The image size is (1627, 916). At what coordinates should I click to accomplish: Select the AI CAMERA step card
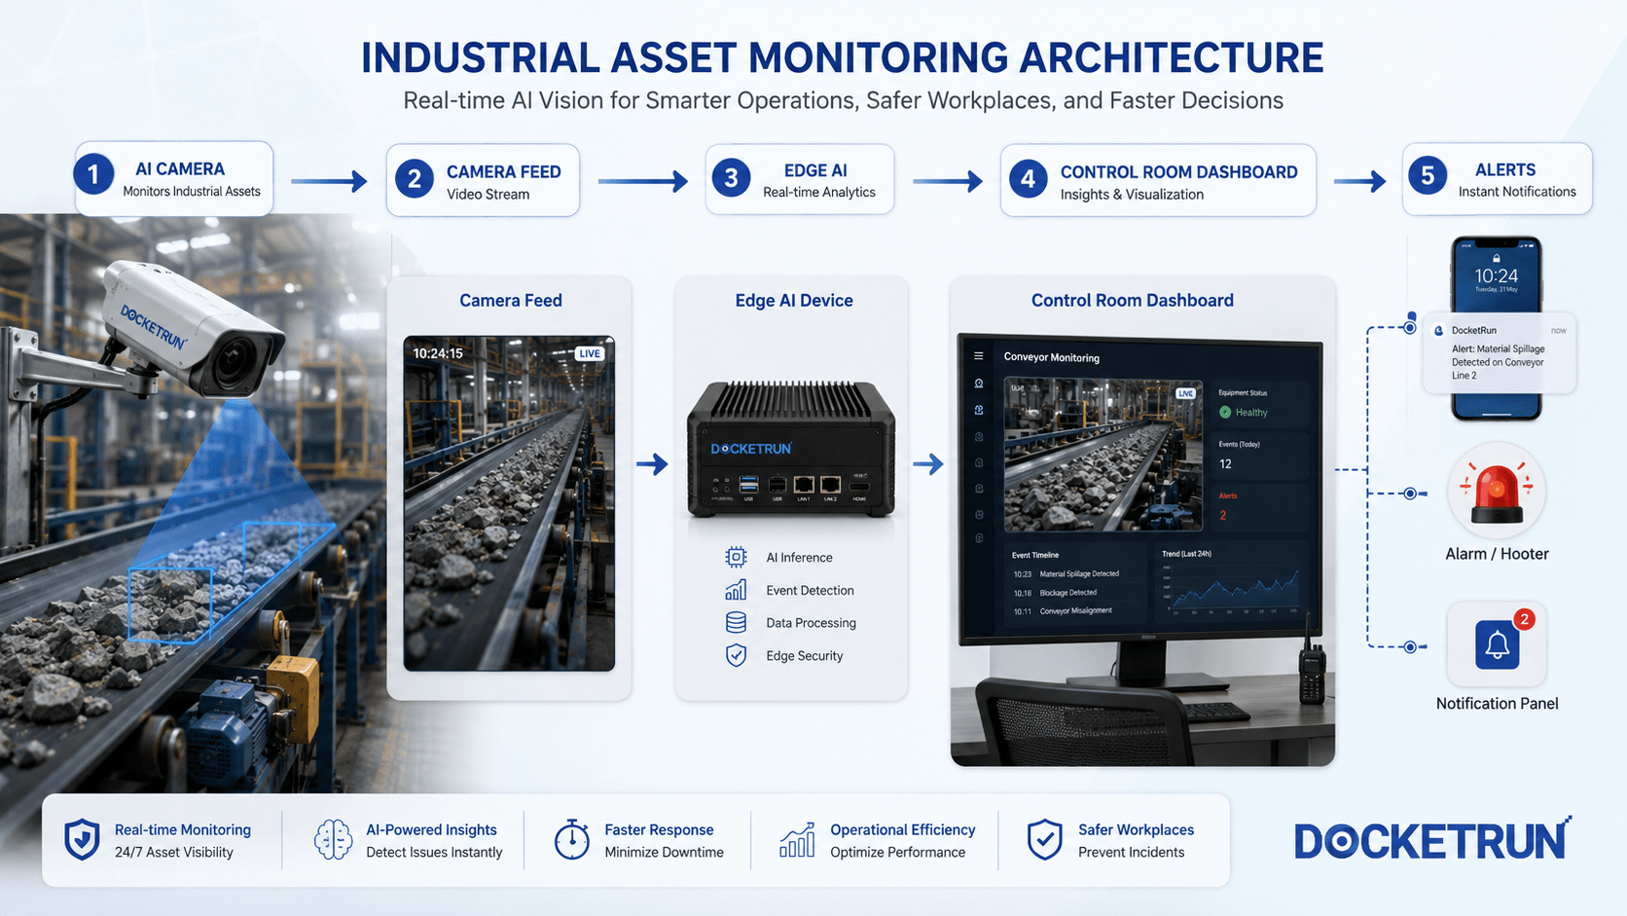pos(174,179)
